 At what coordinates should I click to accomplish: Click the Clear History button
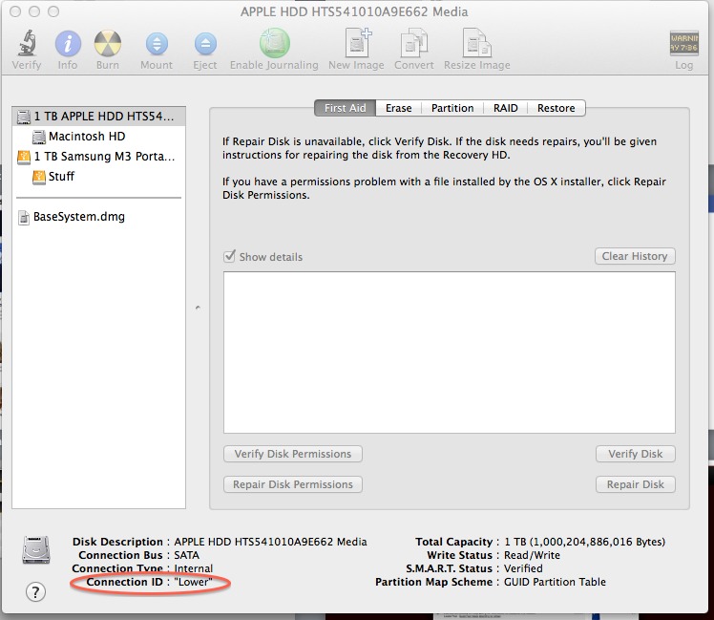coord(635,256)
